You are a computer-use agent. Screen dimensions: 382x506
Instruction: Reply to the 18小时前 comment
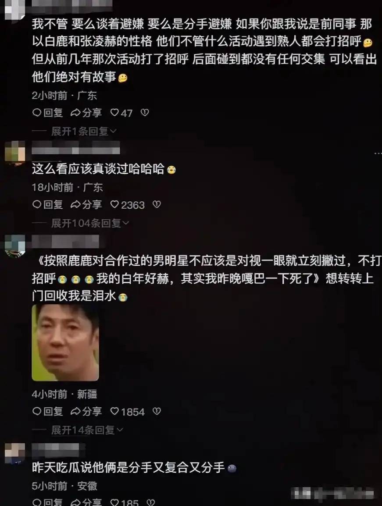pyautogui.click(x=48, y=205)
